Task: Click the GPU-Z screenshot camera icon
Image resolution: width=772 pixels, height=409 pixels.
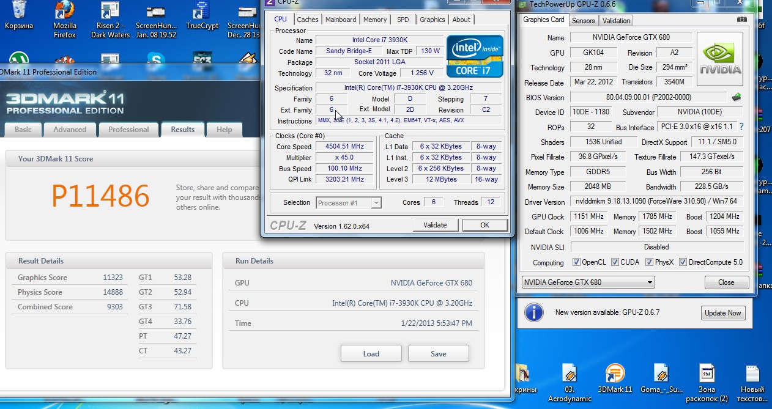Action: click(x=742, y=20)
